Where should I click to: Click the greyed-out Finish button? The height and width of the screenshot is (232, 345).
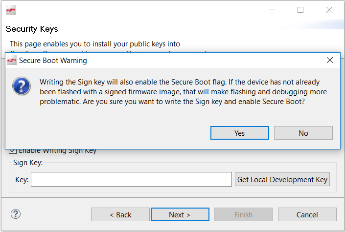click(x=243, y=214)
